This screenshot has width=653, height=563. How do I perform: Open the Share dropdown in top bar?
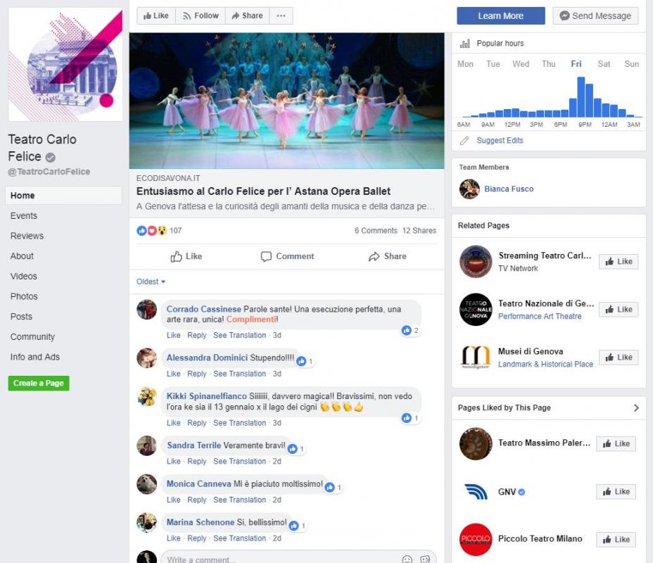pyautogui.click(x=245, y=15)
